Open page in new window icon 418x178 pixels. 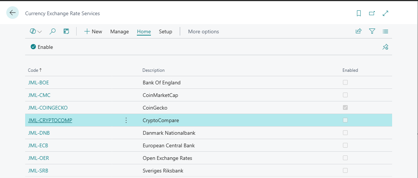click(x=372, y=13)
